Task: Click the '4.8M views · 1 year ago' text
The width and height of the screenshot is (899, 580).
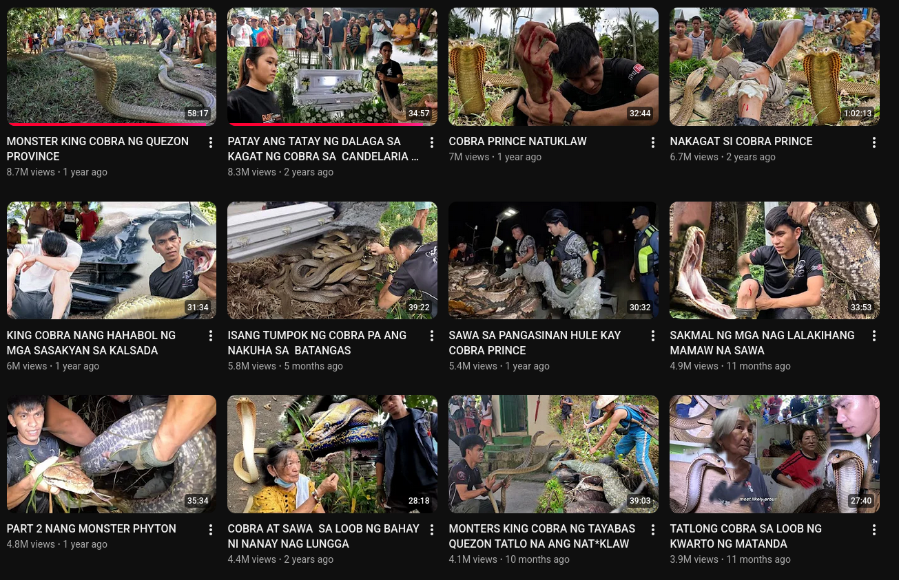Action: tap(57, 544)
